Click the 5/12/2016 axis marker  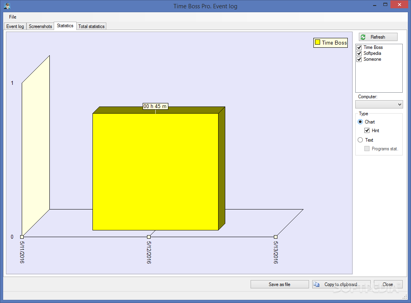pos(149,237)
